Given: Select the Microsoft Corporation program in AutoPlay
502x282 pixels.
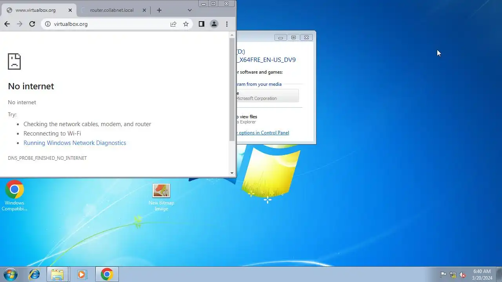Looking at the screenshot, I should 267,96.
